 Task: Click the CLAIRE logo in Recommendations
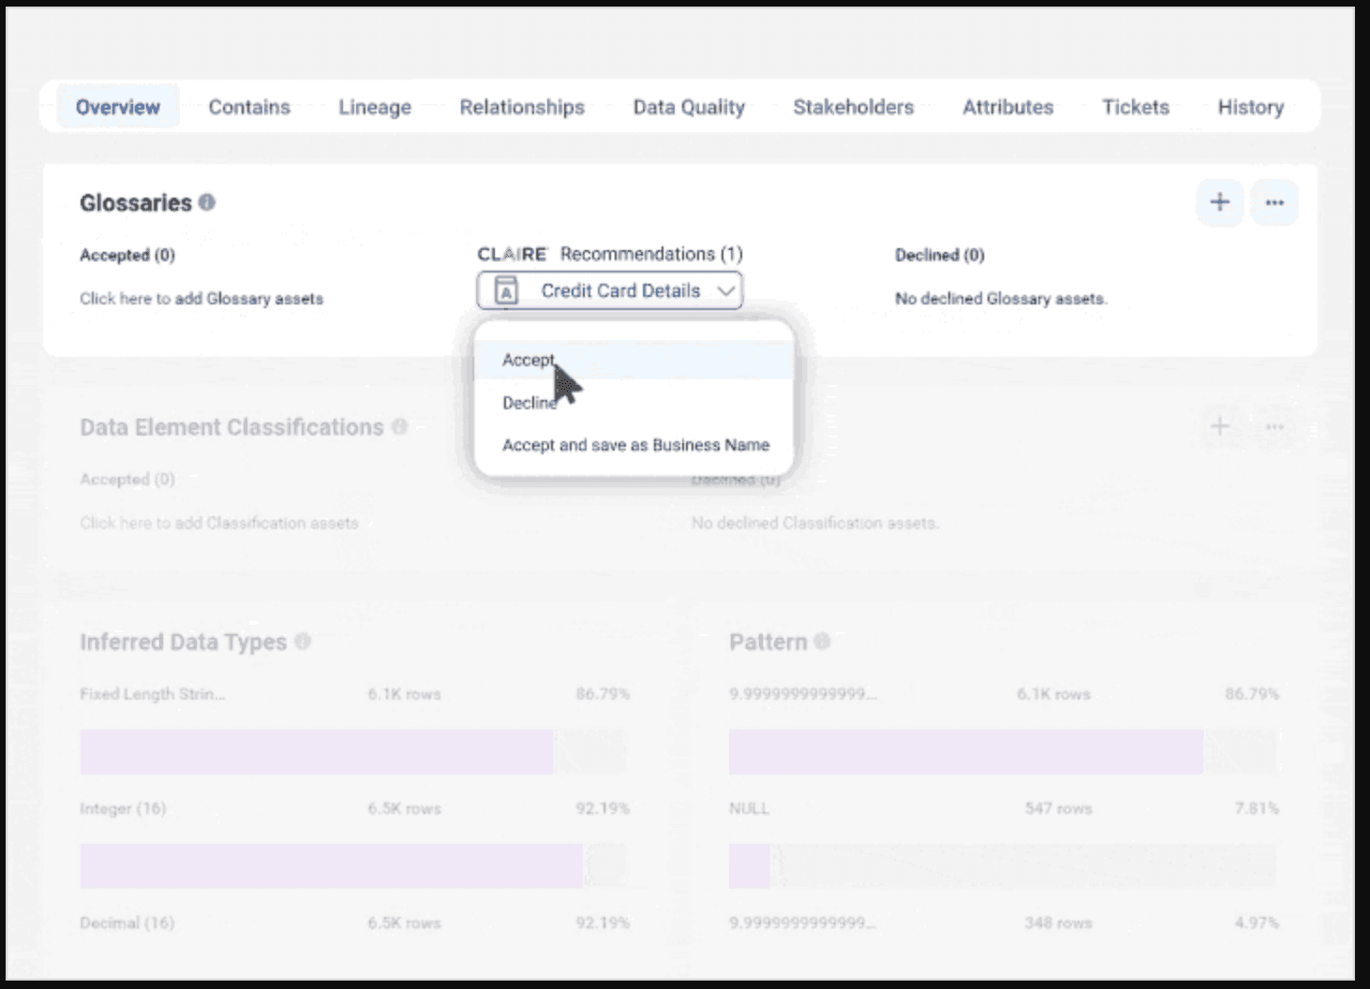[514, 253]
